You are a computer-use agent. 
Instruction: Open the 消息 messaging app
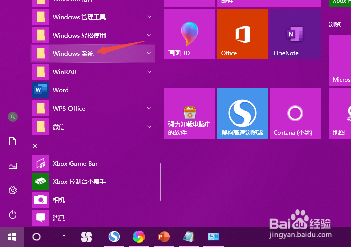[93, 218]
